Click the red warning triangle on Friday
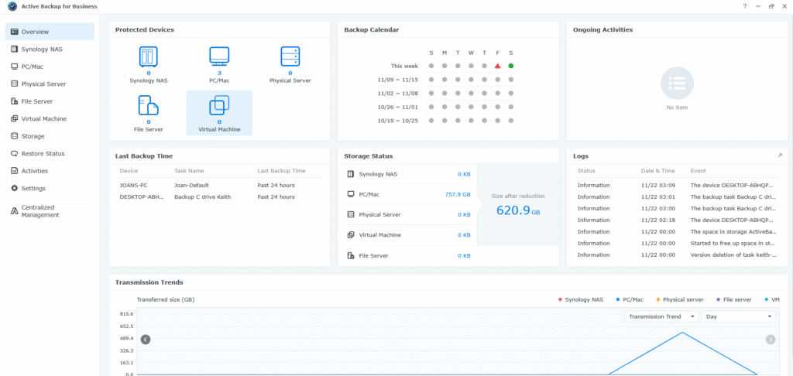This screenshot has height=376, width=793. (x=497, y=66)
